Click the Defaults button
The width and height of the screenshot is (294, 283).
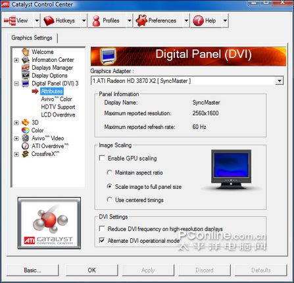click(x=261, y=270)
